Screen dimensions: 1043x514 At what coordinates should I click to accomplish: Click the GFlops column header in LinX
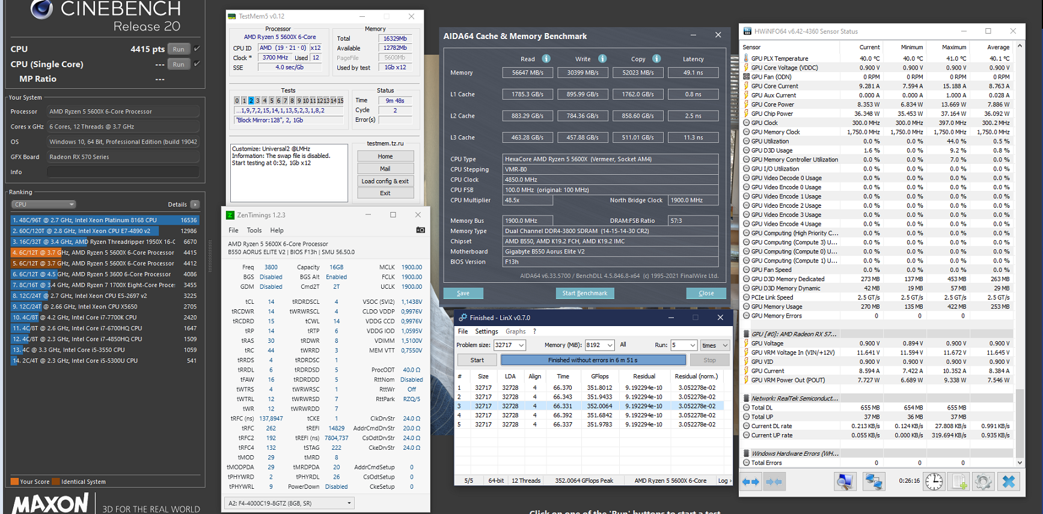[x=600, y=376]
